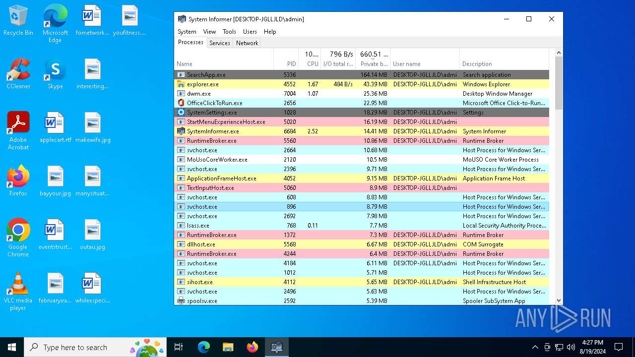Sort by the PID column header
The image size is (635, 357).
coord(286,59)
